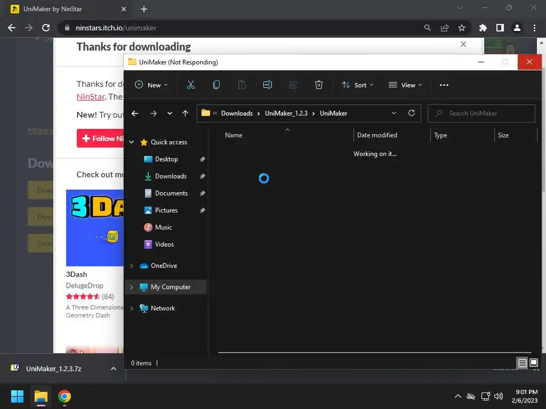The height and width of the screenshot is (409, 546).
Task: Click the Delete trash icon in Explorer
Action: [x=319, y=85]
